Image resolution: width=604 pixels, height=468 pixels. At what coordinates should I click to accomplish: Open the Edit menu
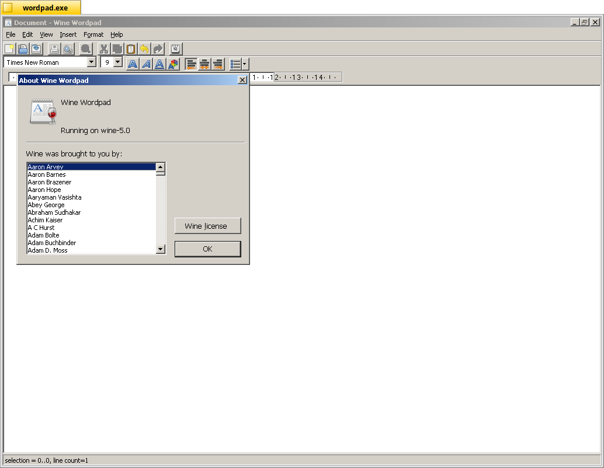tap(27, 34)
